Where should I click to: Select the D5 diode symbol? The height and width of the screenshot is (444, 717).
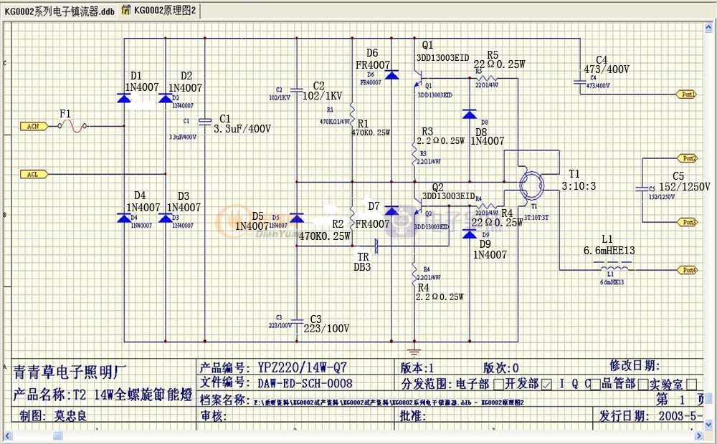(x=297, y=218)
